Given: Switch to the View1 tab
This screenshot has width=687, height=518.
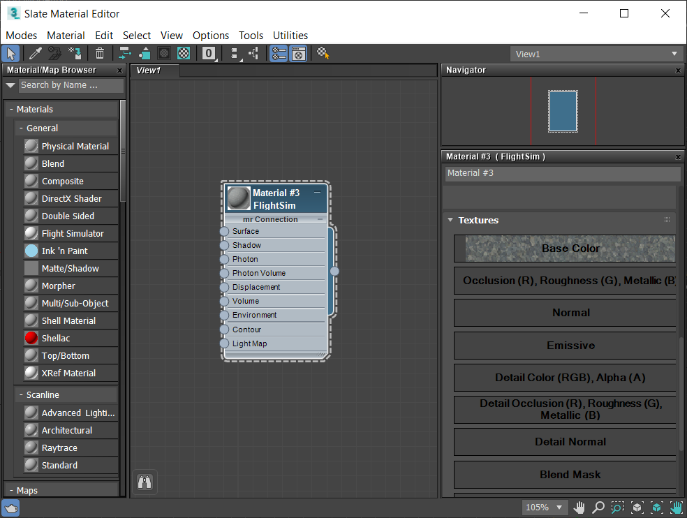Looking at the screenshot, I should tap(154, 70).
